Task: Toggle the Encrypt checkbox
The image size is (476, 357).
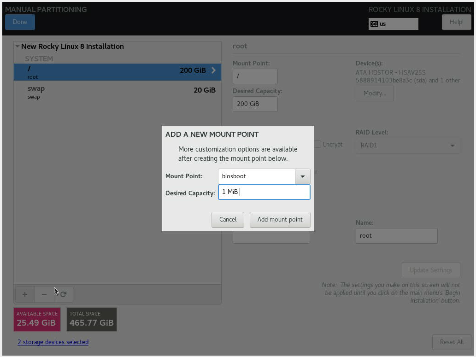Action: point(317,144)
